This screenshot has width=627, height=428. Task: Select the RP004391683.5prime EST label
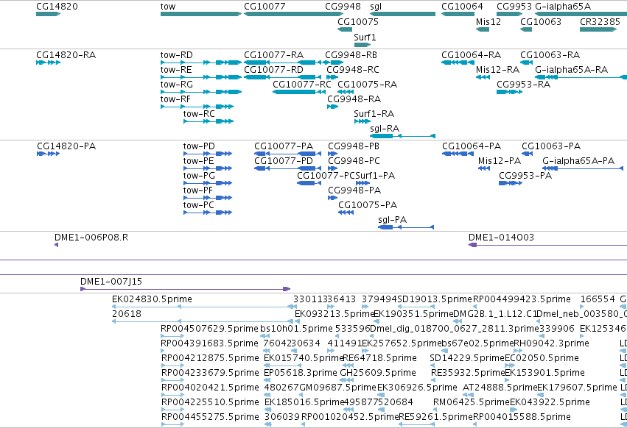(x=209, y=343)
